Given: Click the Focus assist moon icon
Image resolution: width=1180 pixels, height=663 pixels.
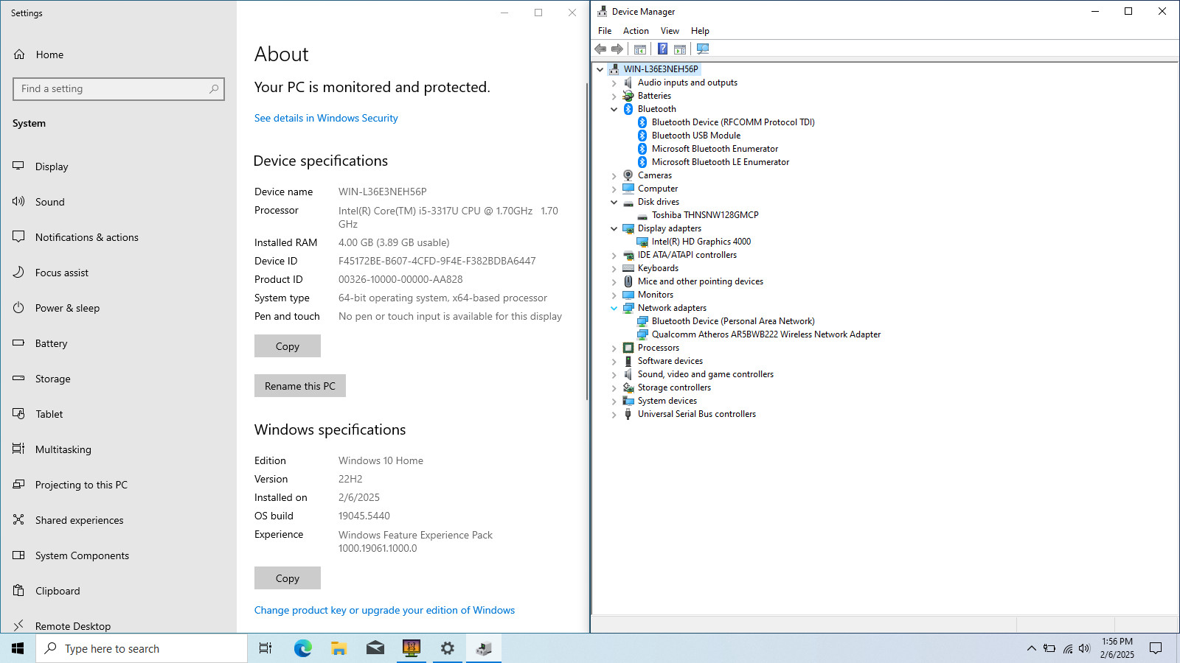Looking at the screenshot, I should coord(18,273).
